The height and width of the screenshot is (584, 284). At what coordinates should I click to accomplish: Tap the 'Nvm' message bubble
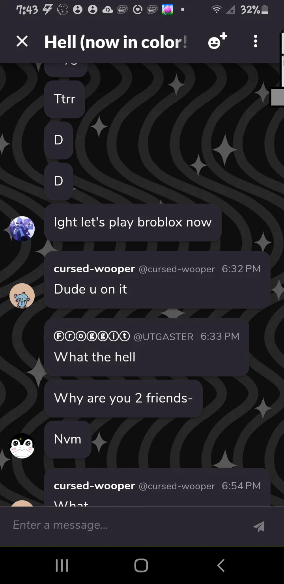pos(68,440)
